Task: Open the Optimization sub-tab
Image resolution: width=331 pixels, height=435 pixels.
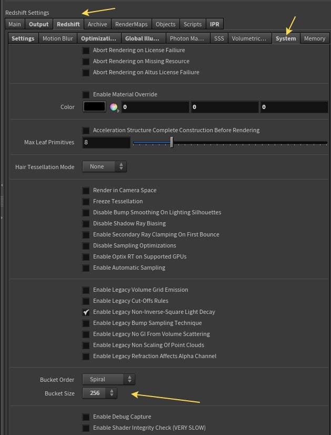Action: pyautogui.click(x=99, y=38)
